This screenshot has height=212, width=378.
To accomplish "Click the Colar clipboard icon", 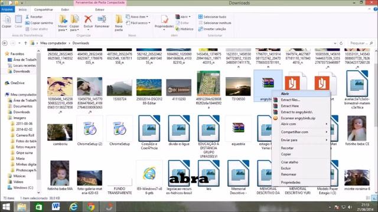I will pos(18,21).
